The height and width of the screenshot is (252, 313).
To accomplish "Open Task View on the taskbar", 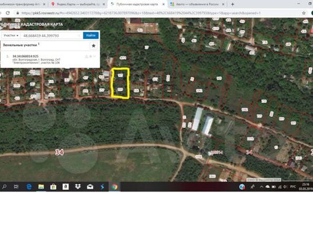I will pyautogui.click(x=16, y=186).
